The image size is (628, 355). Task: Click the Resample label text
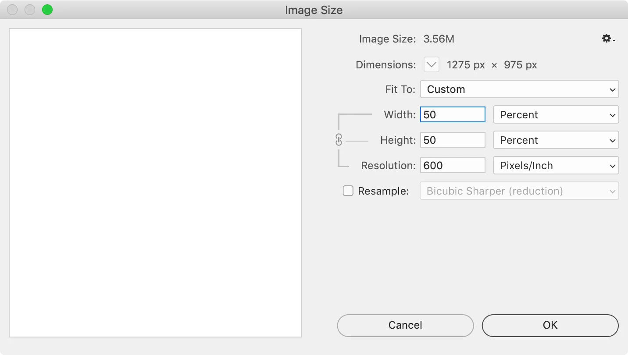[x=383, y=191]
